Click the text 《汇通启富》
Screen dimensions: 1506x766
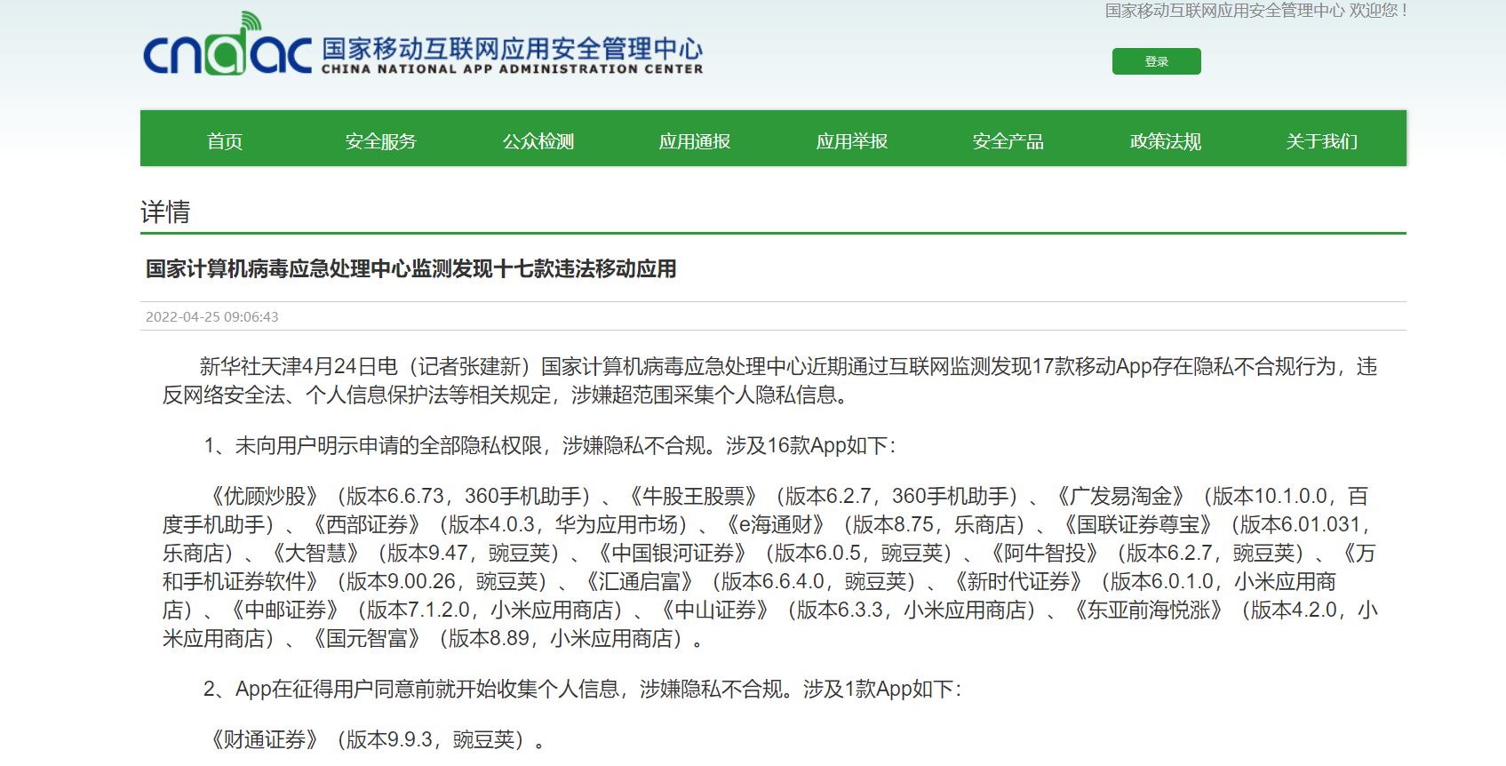click(x=640, y=581)
